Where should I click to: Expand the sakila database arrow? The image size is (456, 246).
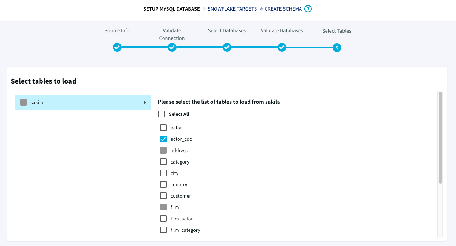145,103
